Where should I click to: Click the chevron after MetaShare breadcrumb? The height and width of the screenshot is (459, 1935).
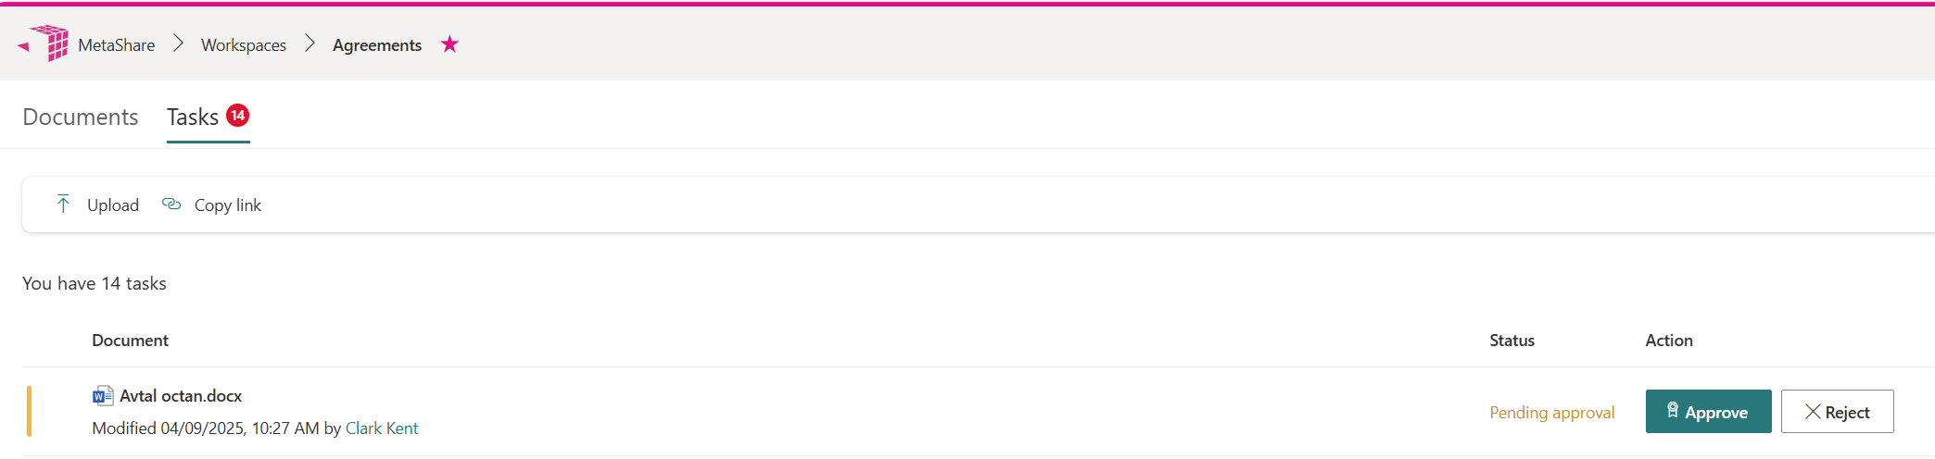(x=179, y=44)
